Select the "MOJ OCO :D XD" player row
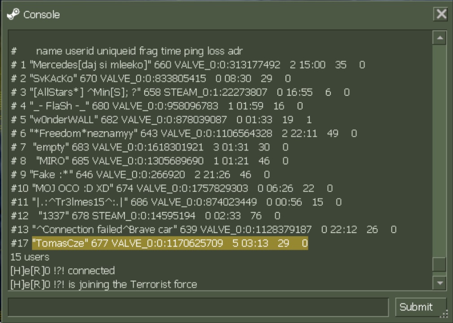Screen dimensions: 453x323 171,188
